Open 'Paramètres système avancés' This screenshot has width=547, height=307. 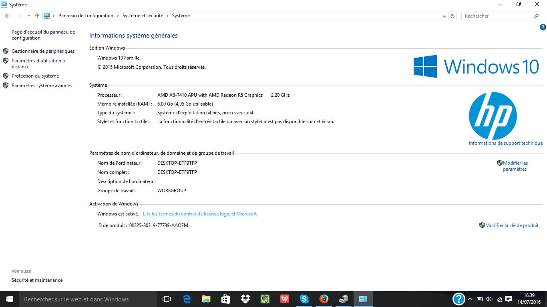tap(42, 86)
